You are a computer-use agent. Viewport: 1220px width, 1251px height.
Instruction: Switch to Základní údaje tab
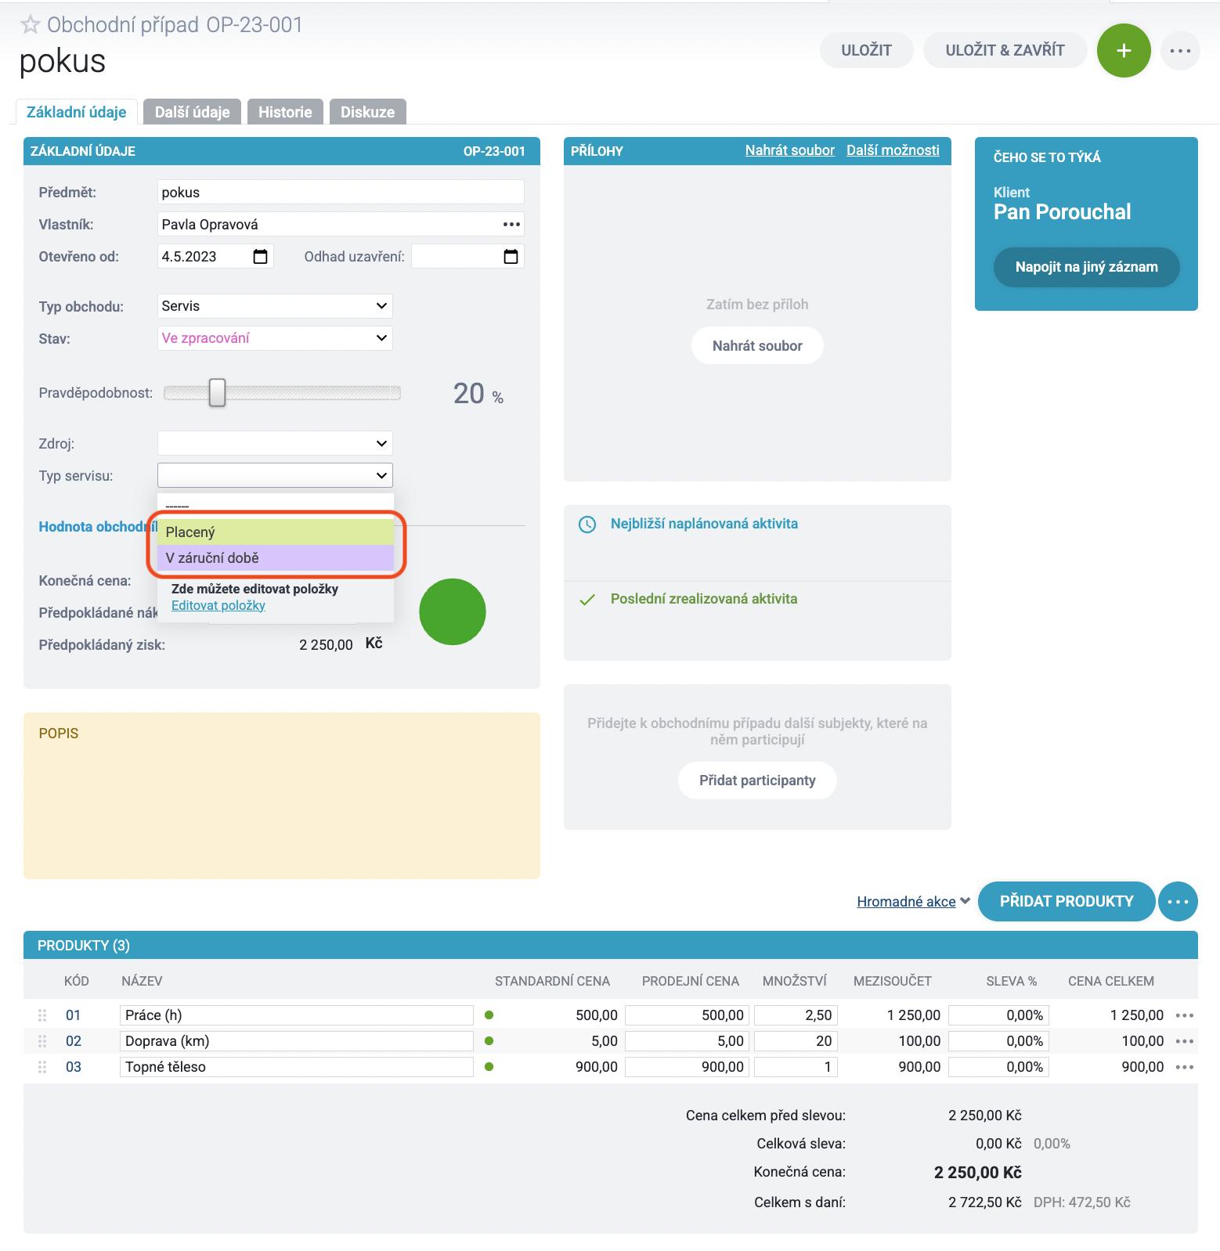pos(76,112)
